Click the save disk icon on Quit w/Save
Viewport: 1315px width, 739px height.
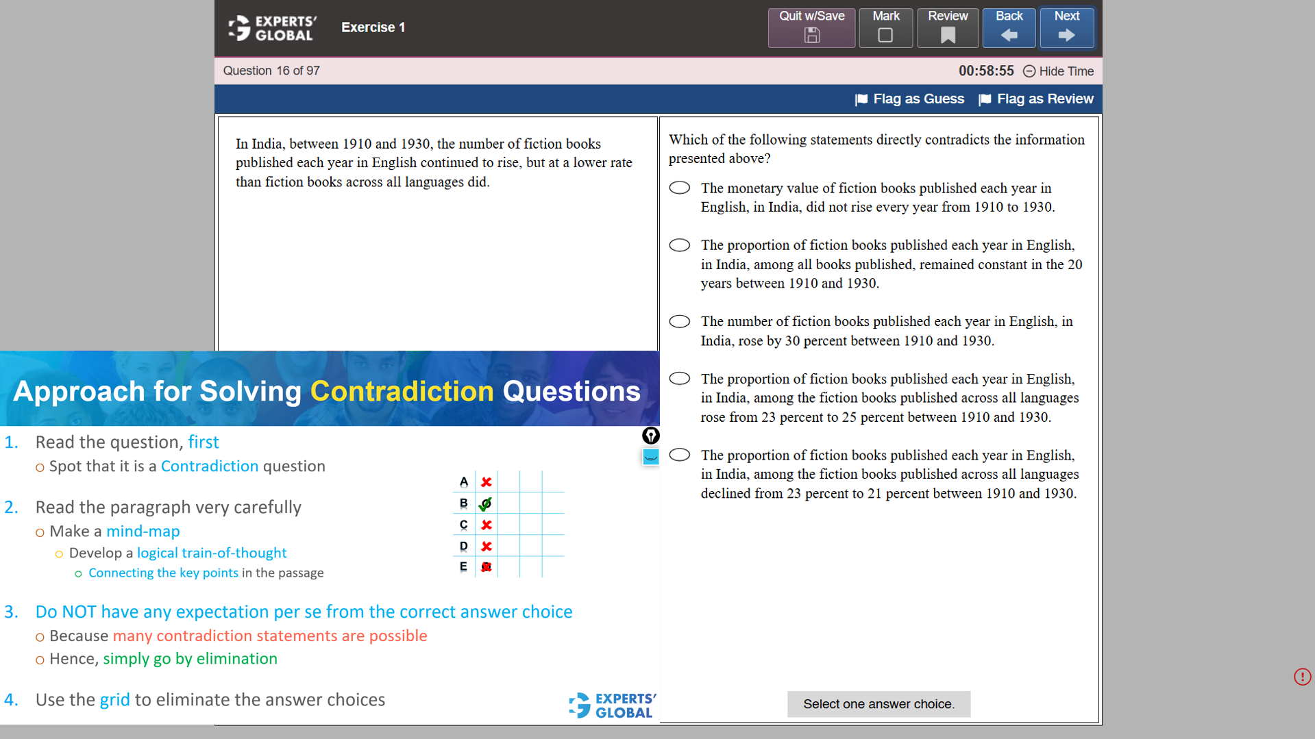pyautogui.click(x=811, y=34)
